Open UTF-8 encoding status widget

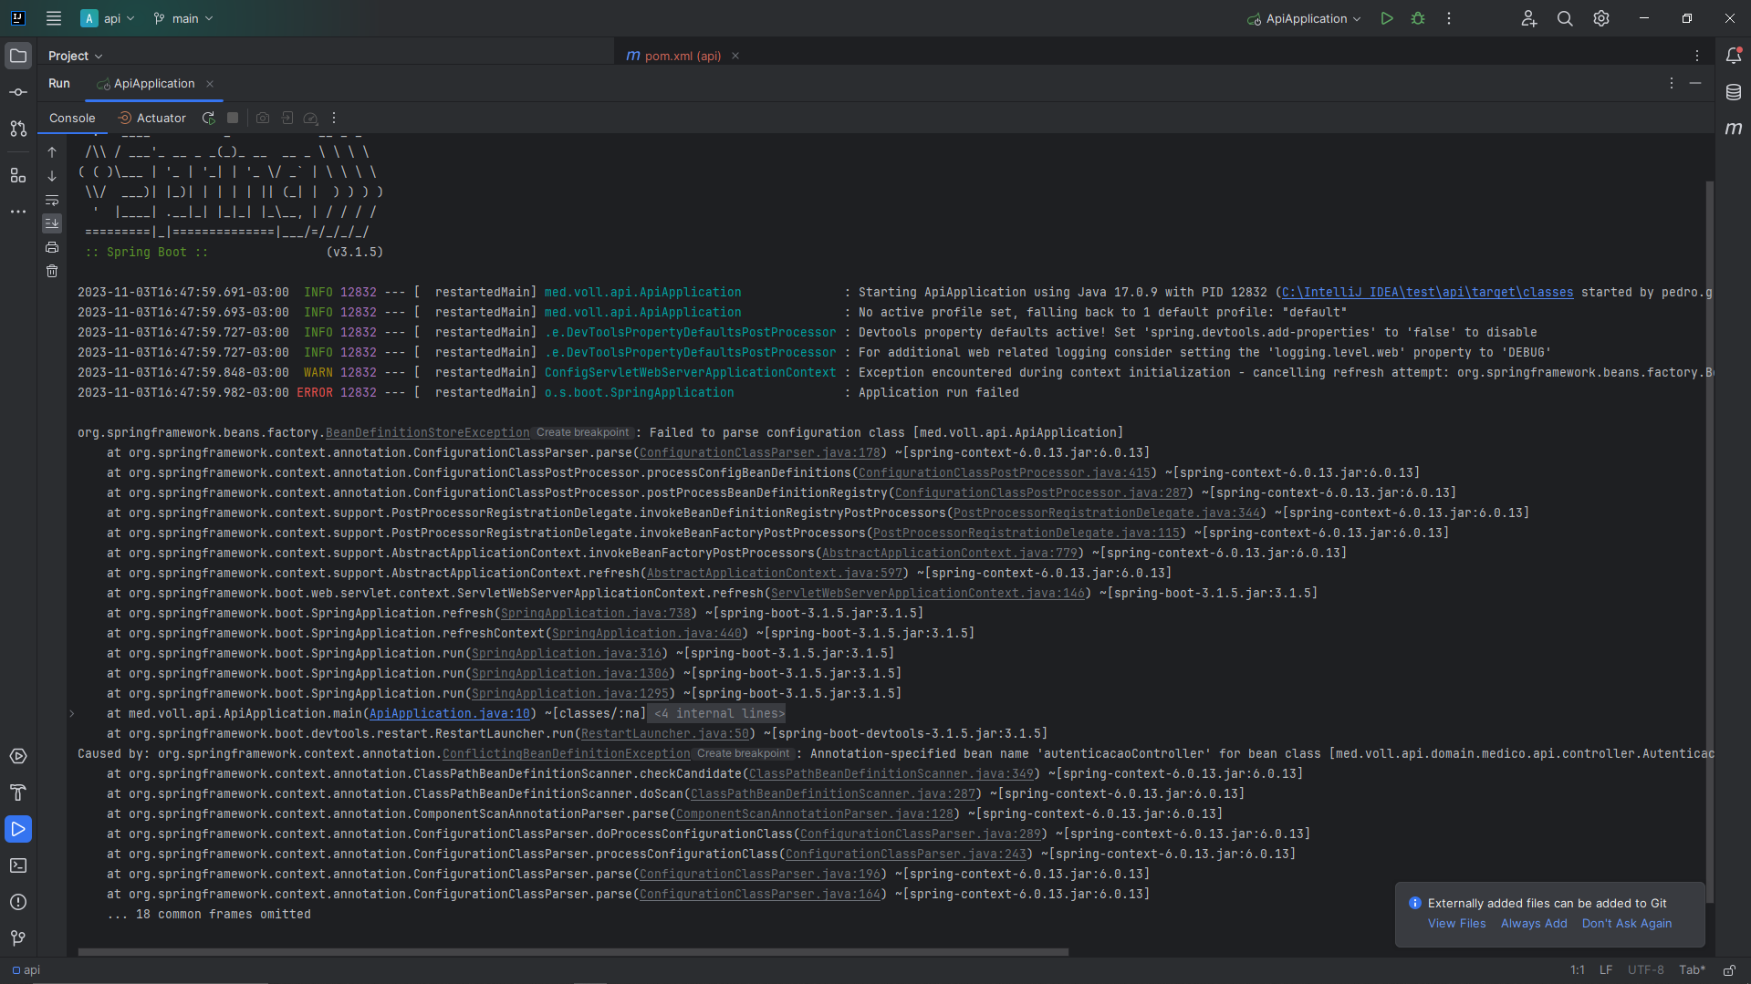point(1646,969)
